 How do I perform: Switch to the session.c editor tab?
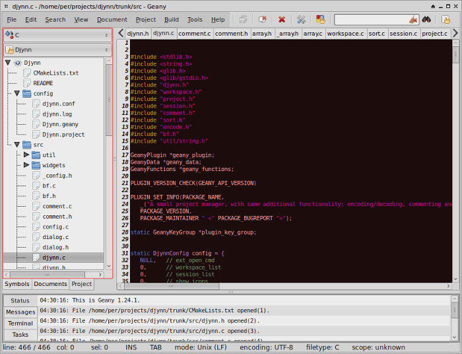(403, 34)
